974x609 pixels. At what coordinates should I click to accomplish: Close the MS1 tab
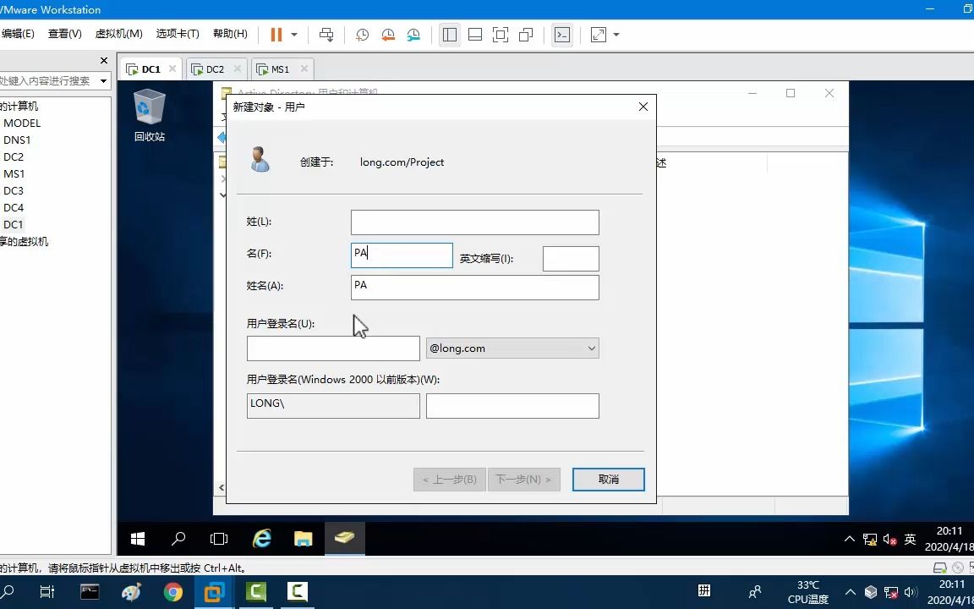pos(304,69)
